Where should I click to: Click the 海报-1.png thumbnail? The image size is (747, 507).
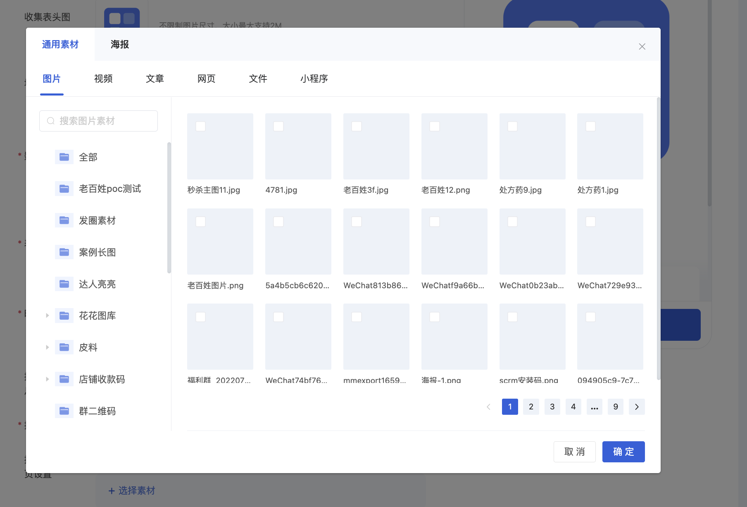point(454,337)
